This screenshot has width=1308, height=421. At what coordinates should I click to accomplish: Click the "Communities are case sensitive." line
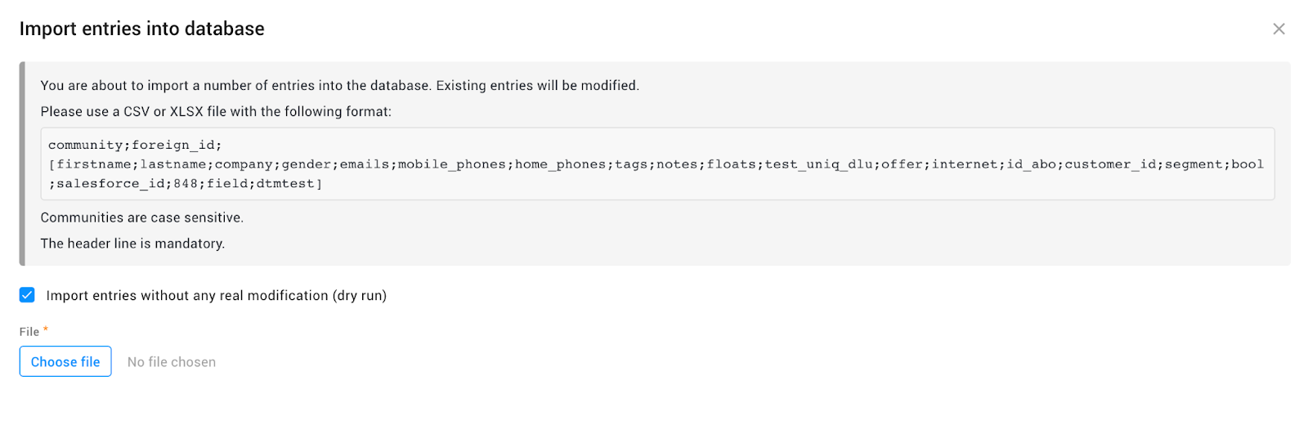142,217
